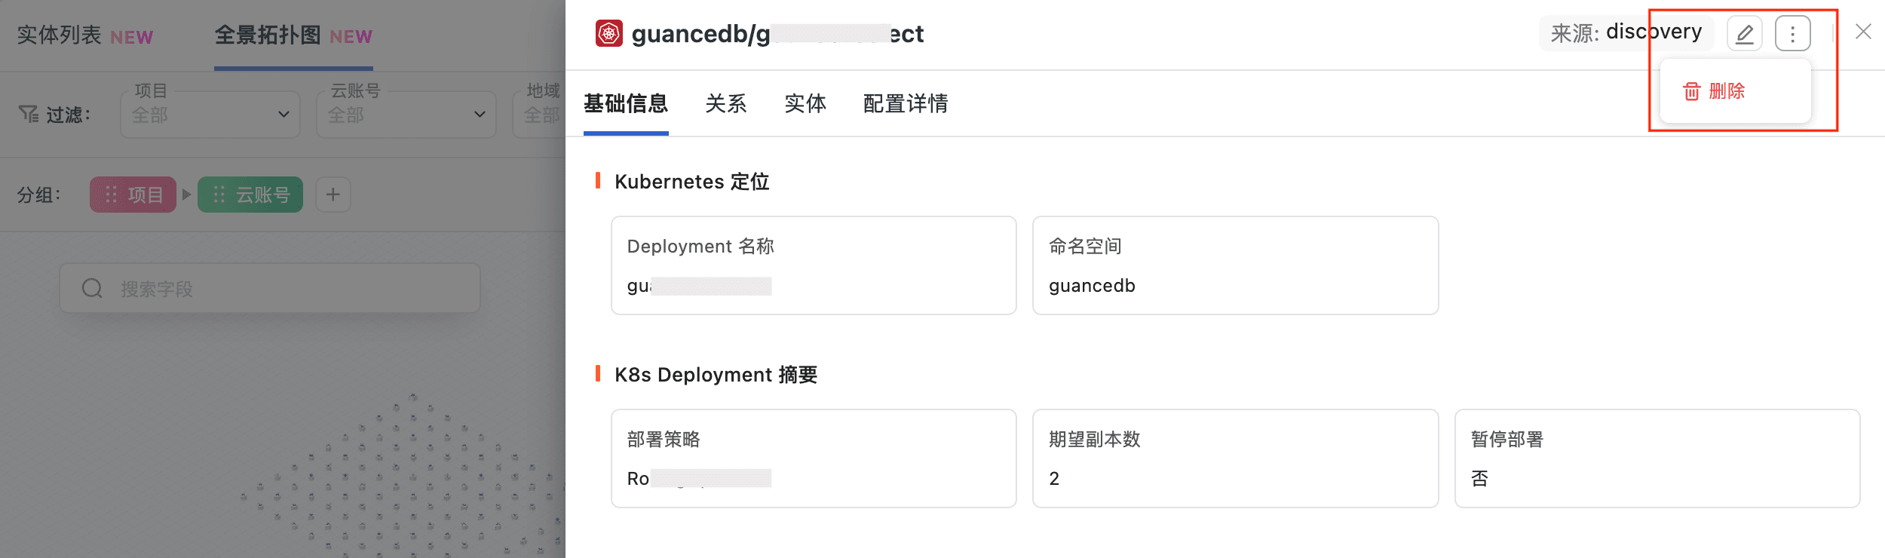The height and width of the screenshot is (558, 1885).
Task: Open the 地域 filter dropdown
Action: pos(539,115)
